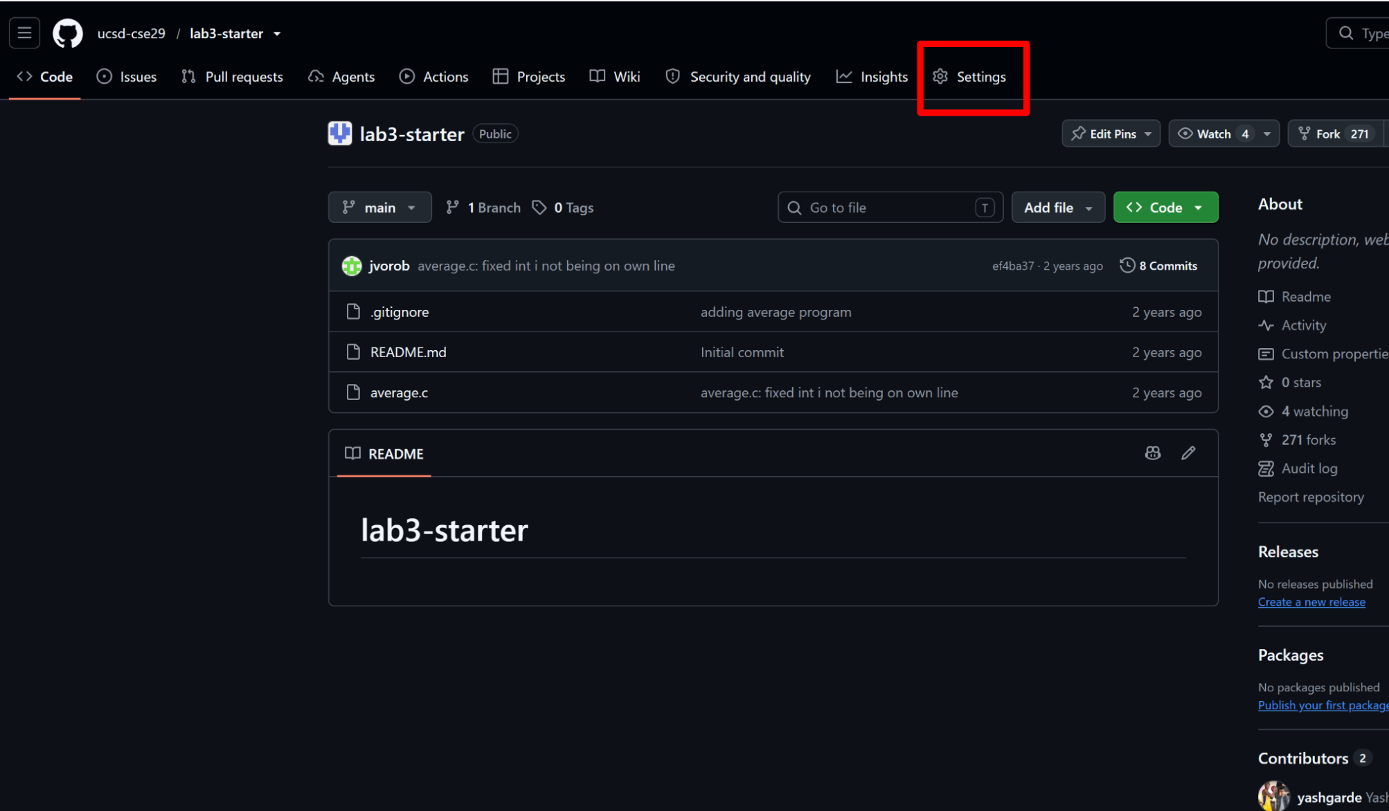
Task: Click the Go to file search field
Action: tap(890, 207)
